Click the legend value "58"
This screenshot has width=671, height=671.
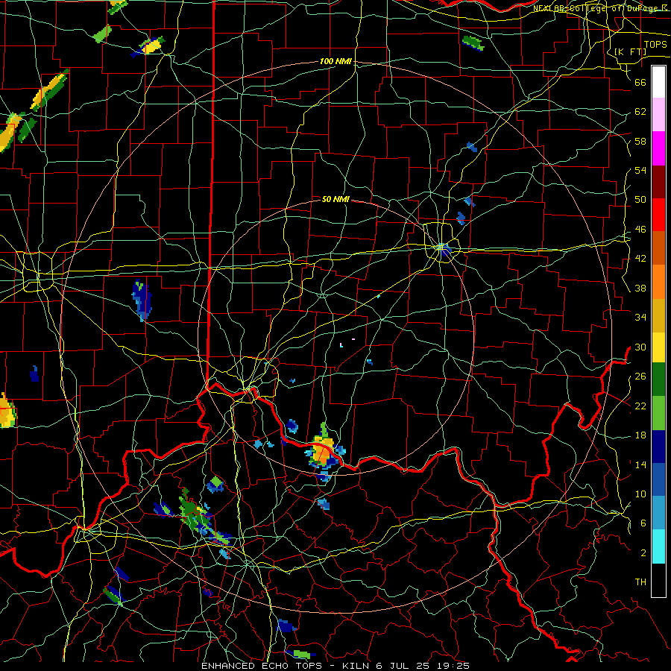point(640,141)
